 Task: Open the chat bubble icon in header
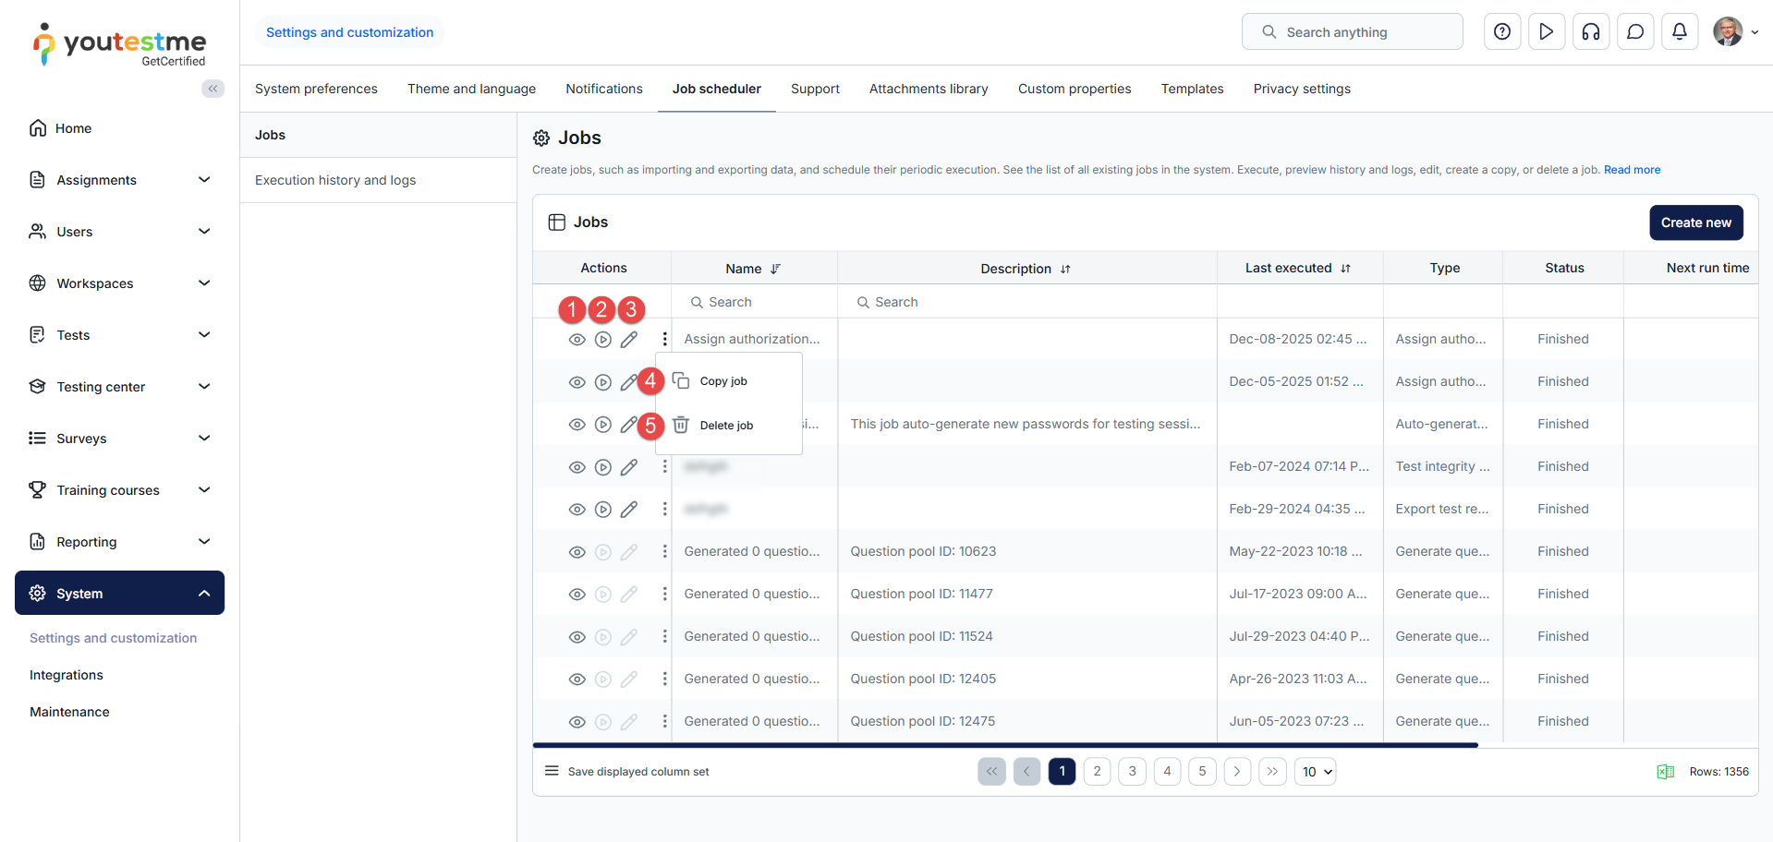point(1635,32)
